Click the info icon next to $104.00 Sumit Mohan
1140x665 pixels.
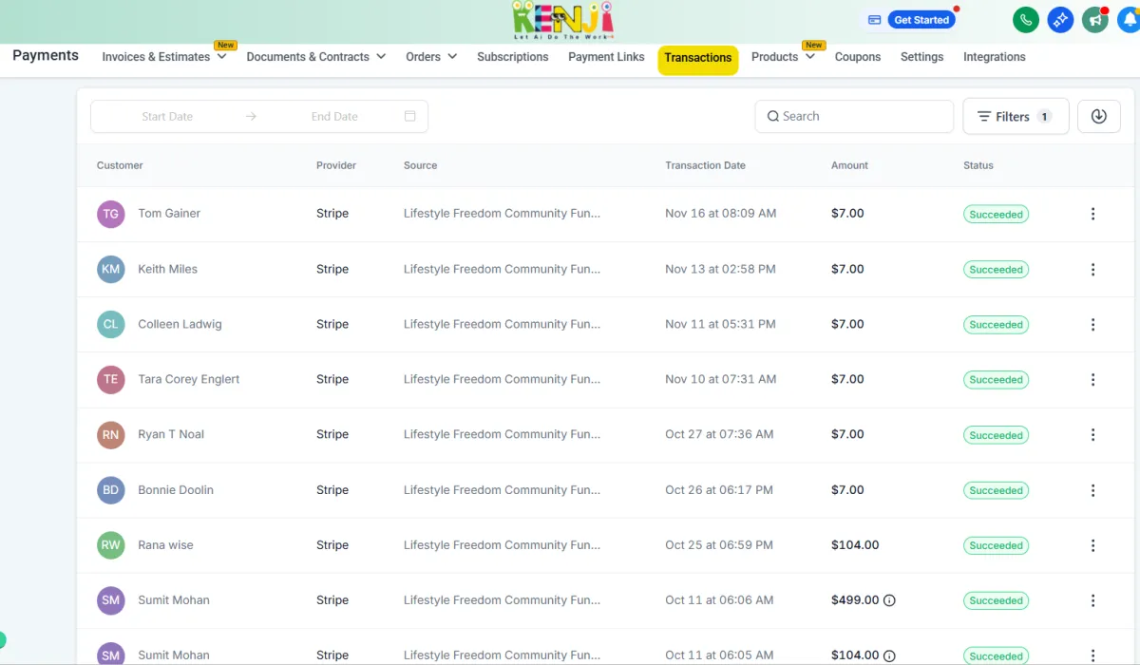tap(889, 655)
